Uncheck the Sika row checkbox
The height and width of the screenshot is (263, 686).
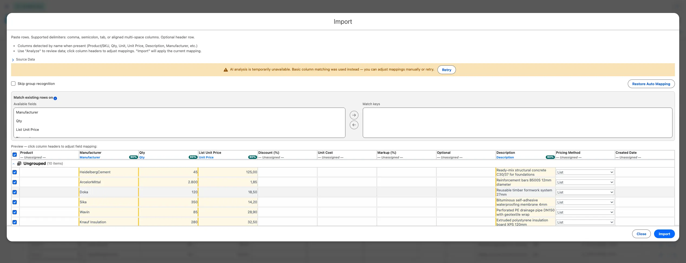tap(15, 202)
